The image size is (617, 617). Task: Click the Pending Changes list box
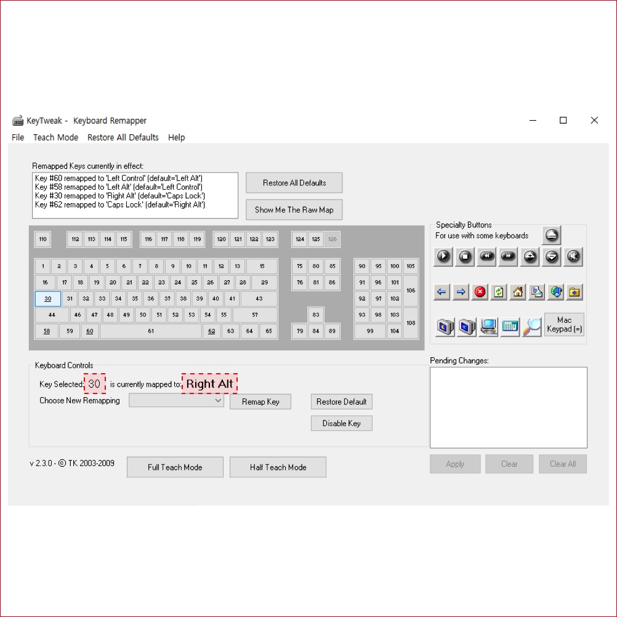pyautogui.click(x=509, y=408)
